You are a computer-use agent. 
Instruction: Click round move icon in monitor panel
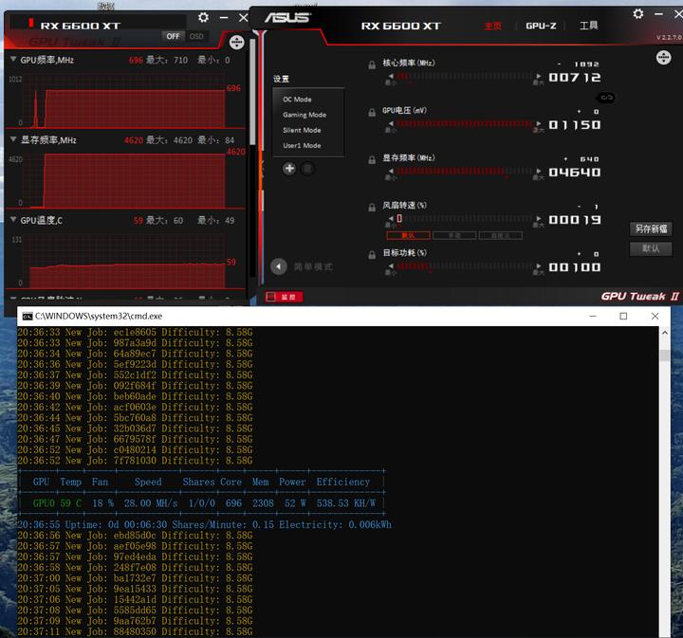[236, 42]
